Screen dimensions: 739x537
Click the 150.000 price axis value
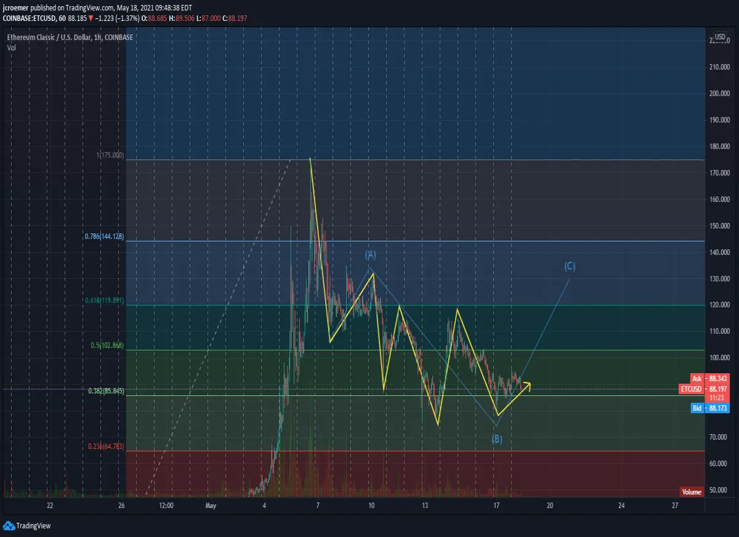[718, 226]
